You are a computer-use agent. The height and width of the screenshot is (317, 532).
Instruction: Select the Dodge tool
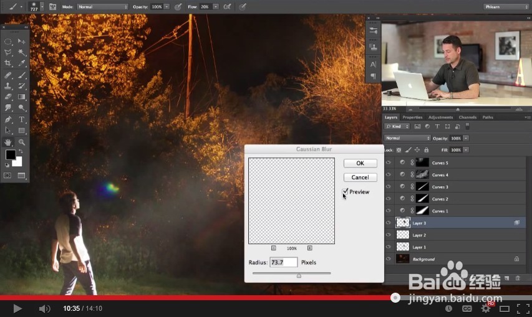coord(21,108)
